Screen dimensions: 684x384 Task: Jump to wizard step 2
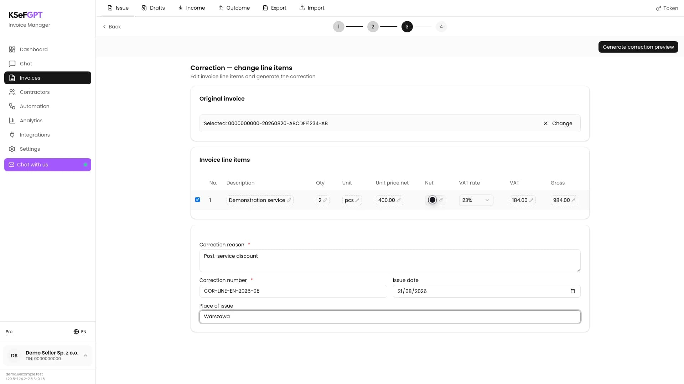point(373,27)
